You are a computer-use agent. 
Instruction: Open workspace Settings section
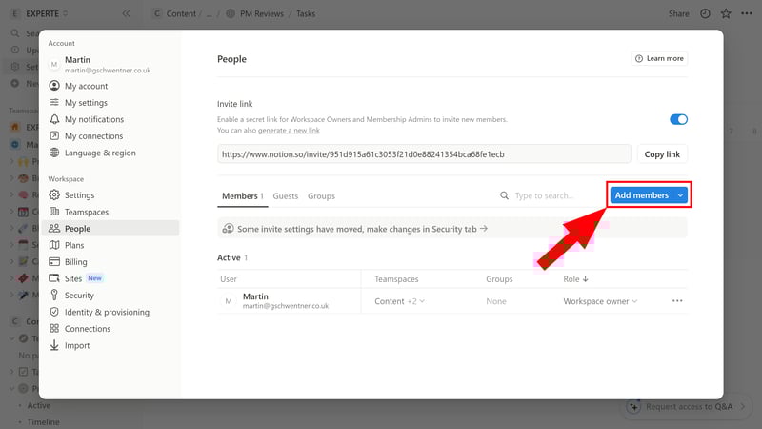pos(80,195)
